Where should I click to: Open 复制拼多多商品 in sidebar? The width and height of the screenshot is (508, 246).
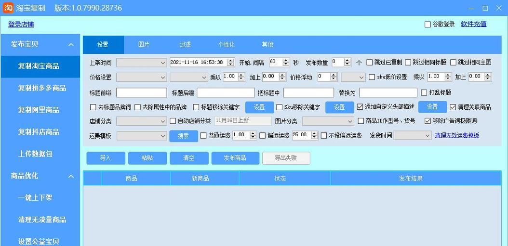(x=40, y=89)
